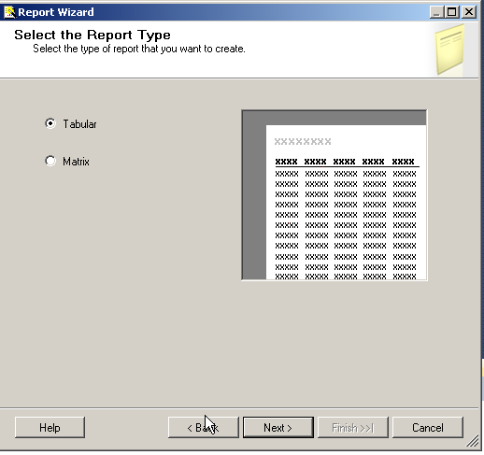Cancel the Report Wizard

point(428,428)
